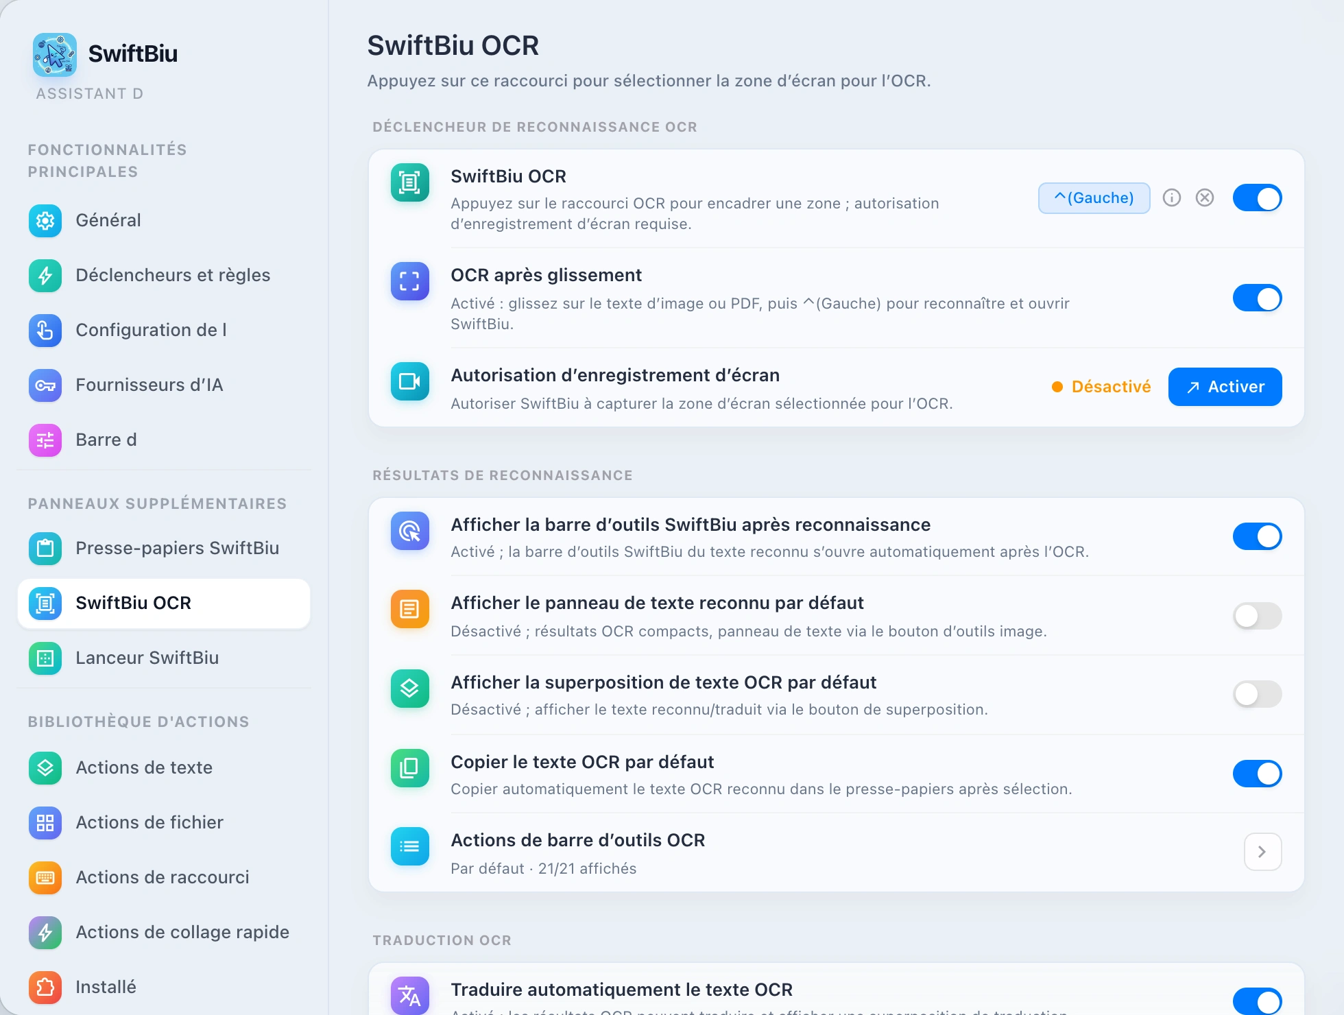The width and height of the screenshot is (1344, 1015).
Task: Open the Général settings gear icon
Action: pos(45,220)
